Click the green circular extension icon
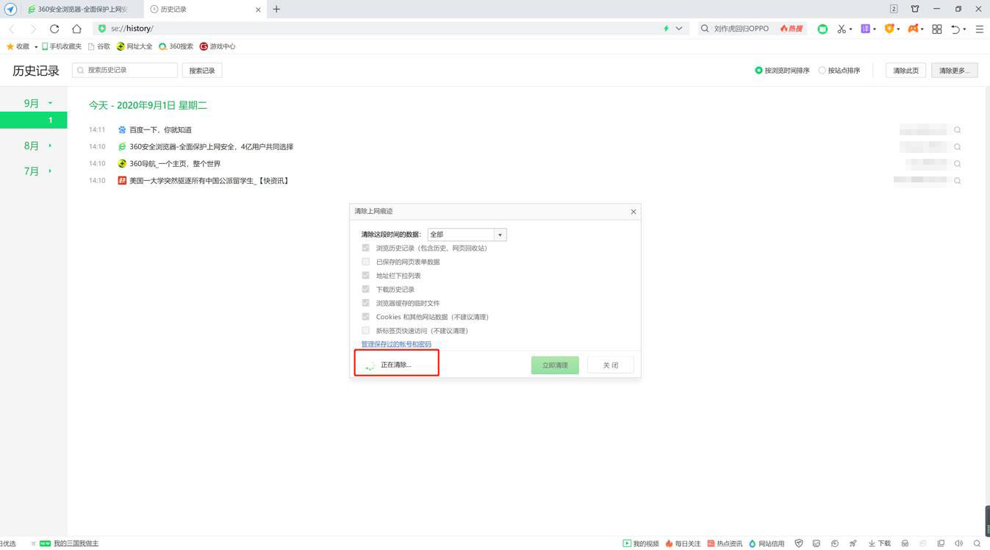 point(822,29)
